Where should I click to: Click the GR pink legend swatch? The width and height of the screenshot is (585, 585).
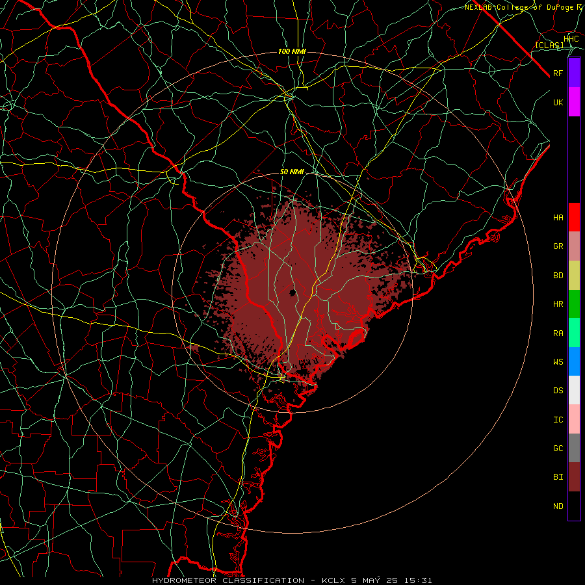[574, 246]
